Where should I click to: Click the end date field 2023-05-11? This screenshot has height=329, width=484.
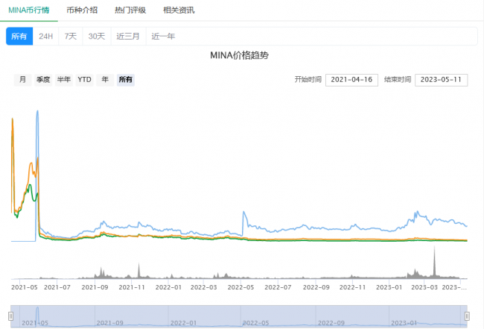[441, 80]
